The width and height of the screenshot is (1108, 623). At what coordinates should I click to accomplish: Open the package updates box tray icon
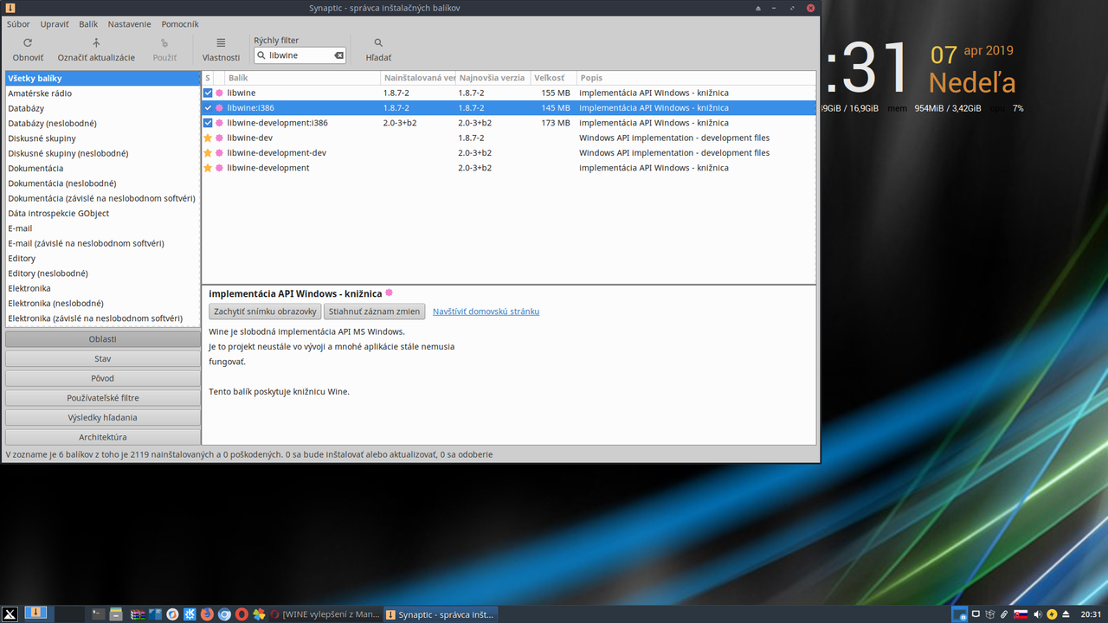[990, 614]
